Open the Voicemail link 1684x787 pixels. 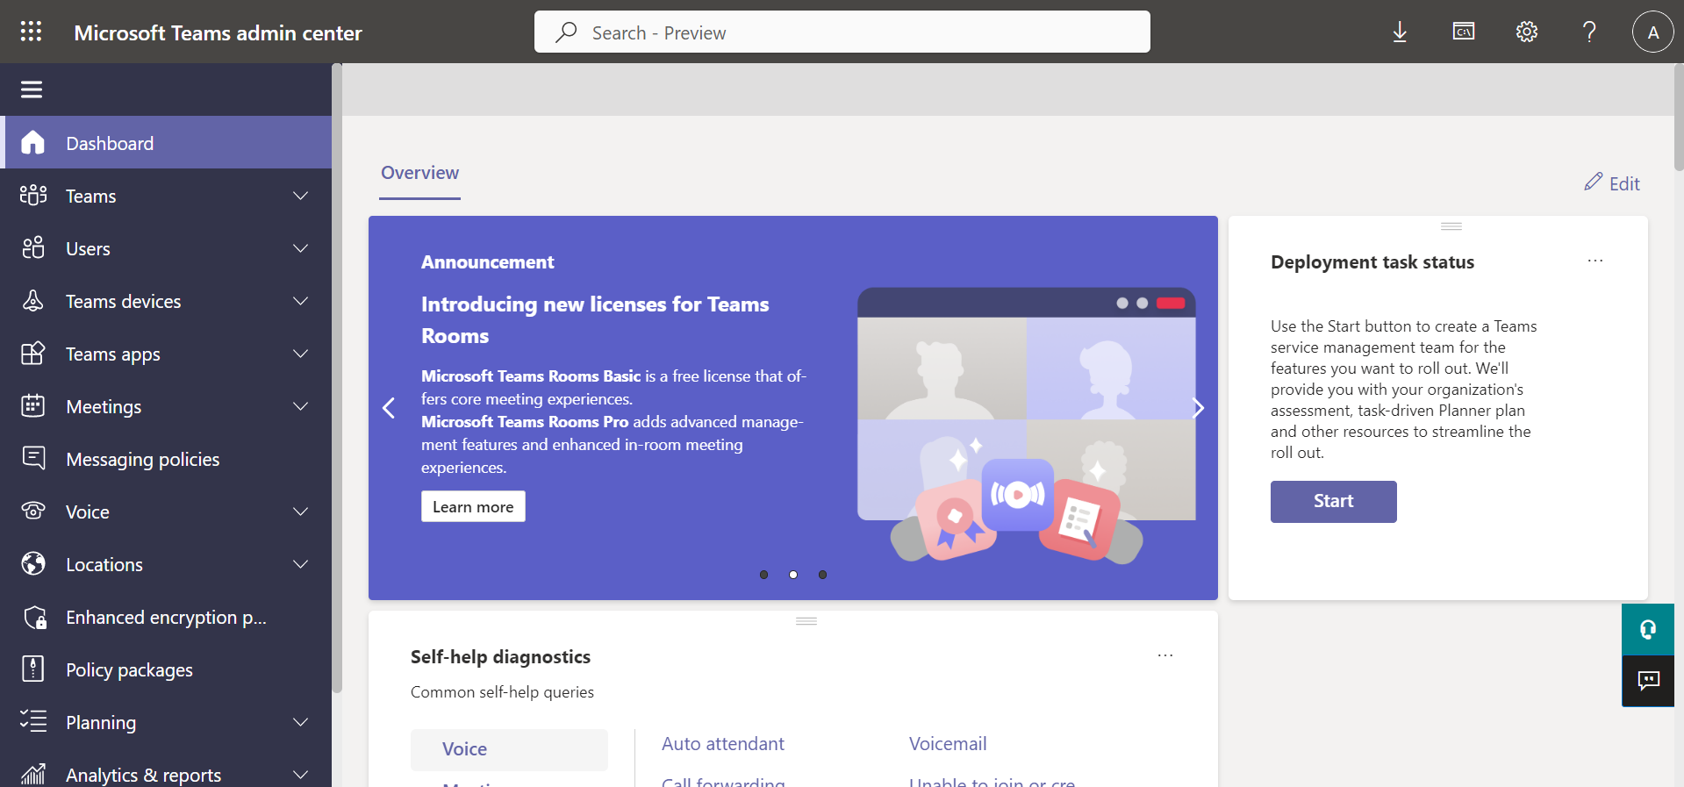(x=948, y=743)
